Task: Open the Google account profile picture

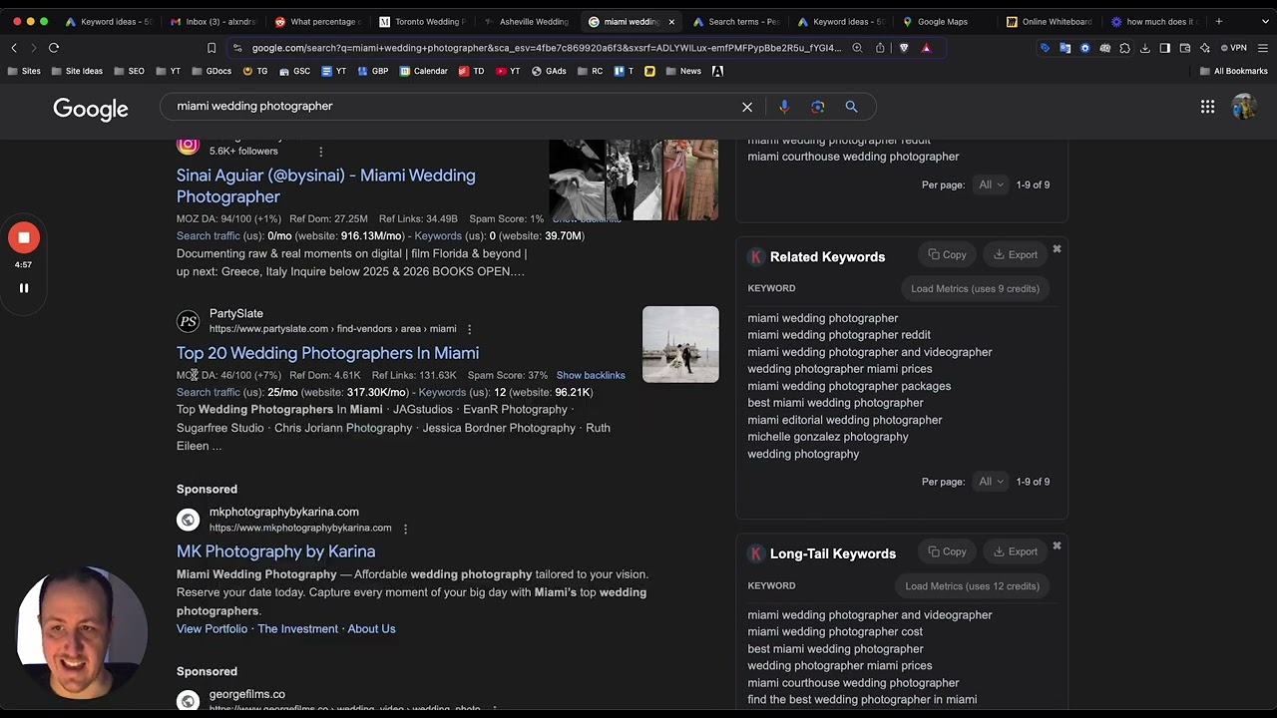Action: pos(1243,107)
